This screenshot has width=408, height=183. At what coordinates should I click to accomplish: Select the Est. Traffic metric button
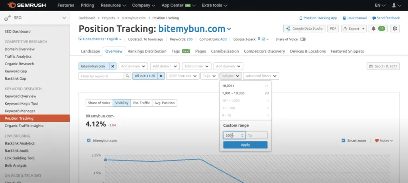coord(141,103)
